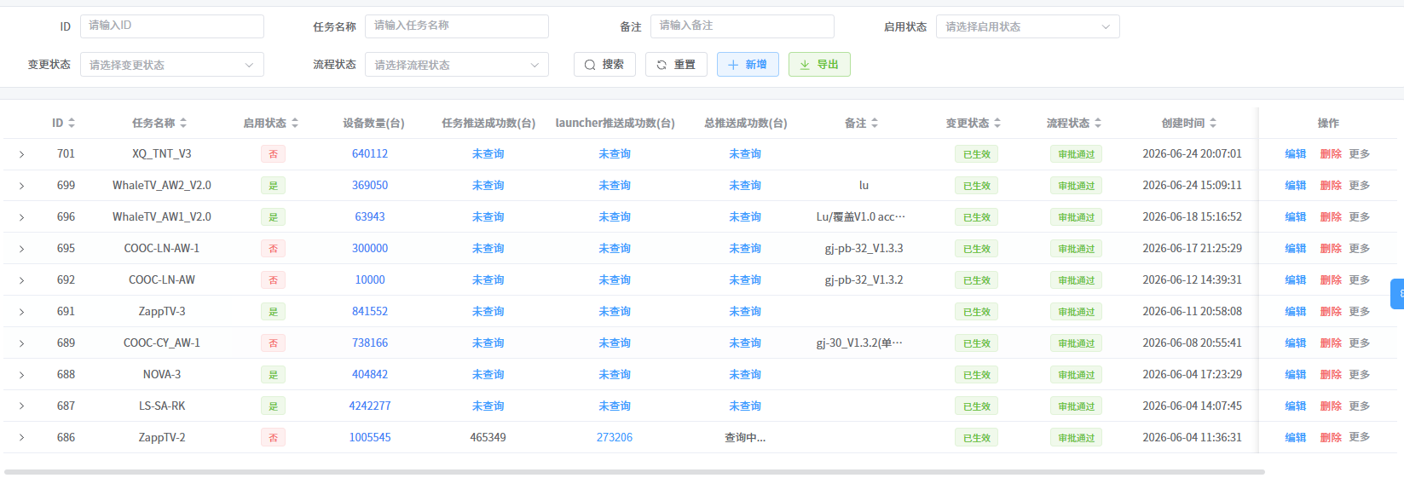Click 未查询 under launcher推送成功数 for row 692

615,280
